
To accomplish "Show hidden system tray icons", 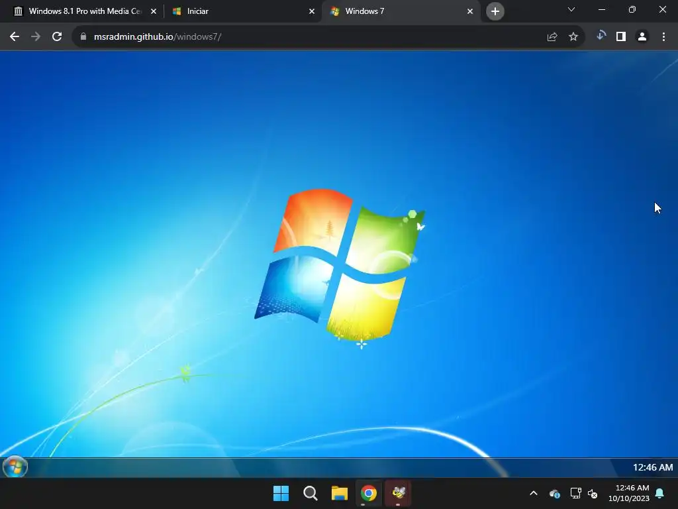I will (x=534, y=493).
